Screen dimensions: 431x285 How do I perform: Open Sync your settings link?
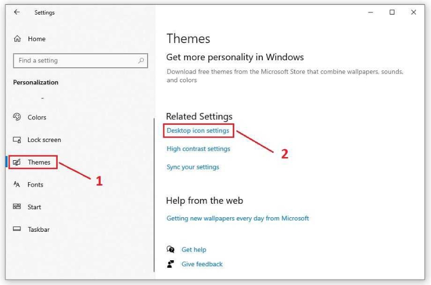coord(193,167)
